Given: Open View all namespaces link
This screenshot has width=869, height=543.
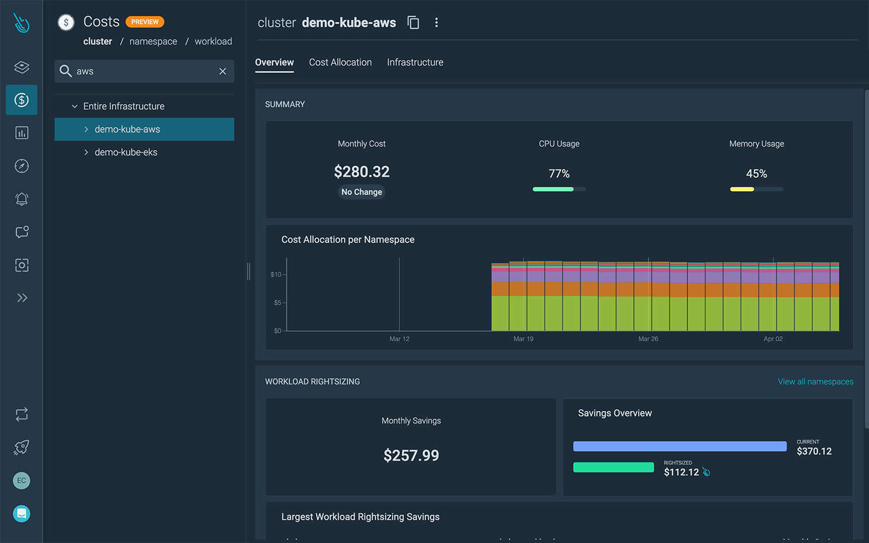Looking at the screenshot, I should coord(816,381).
